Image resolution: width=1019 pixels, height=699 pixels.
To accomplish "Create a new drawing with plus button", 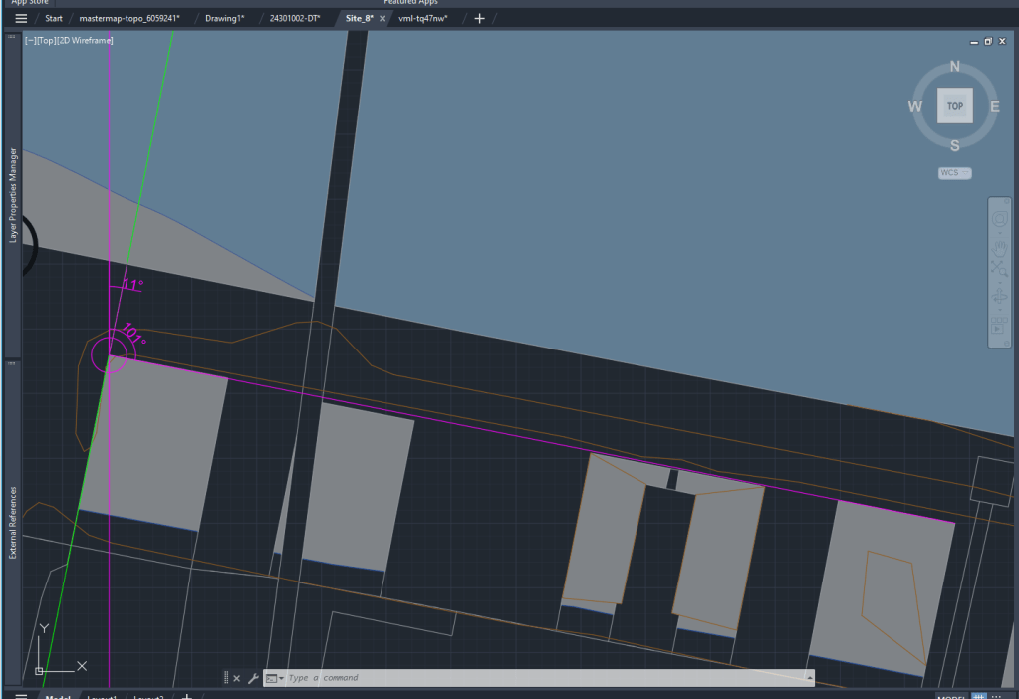I will pos(479,19).
